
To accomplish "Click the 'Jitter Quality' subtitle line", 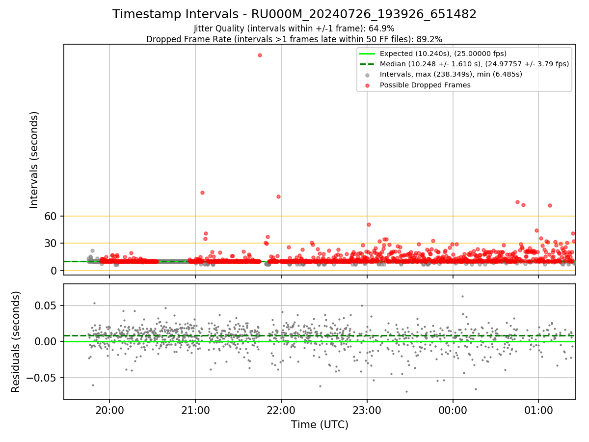I will [x=294, y=28].
